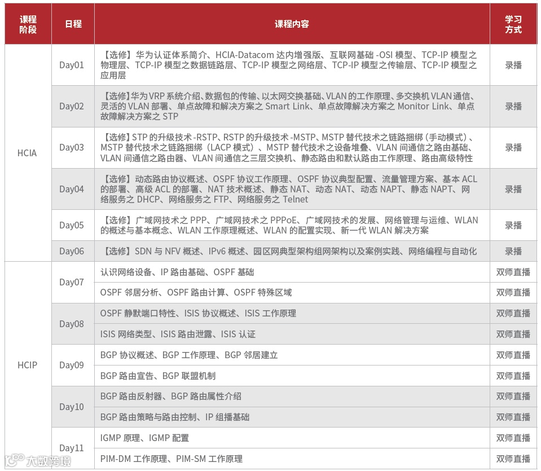Click 双师直播 beside OSPF邻居分析 row
541x471 pixels.
[513, 293]
